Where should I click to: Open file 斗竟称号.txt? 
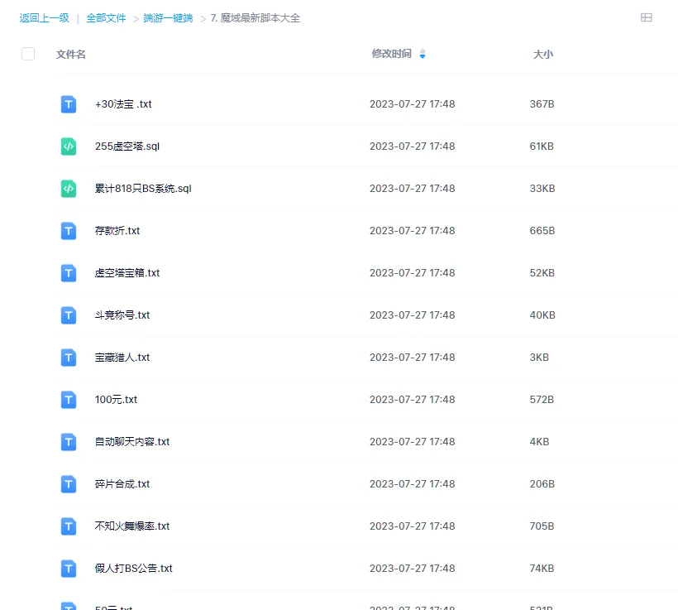point(122,315)
